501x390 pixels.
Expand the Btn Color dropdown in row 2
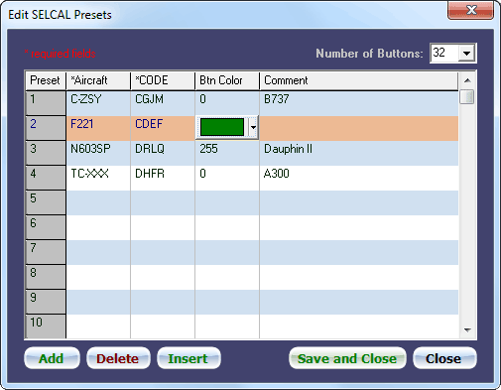[253, 127]
